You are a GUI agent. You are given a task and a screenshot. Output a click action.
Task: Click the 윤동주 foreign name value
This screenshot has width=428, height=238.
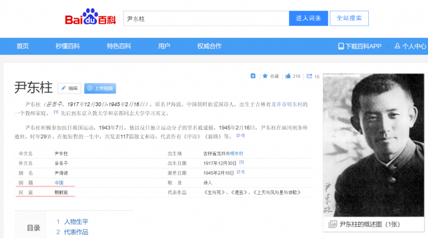[61, 163]
